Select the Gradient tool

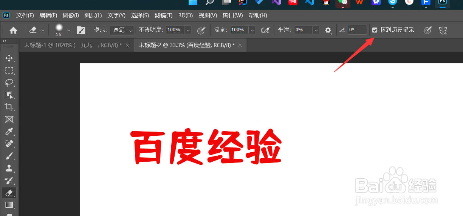tap(9, 205)
